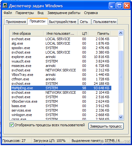Select svchost.exe using 3 380 КБ

tap(61, 52)
